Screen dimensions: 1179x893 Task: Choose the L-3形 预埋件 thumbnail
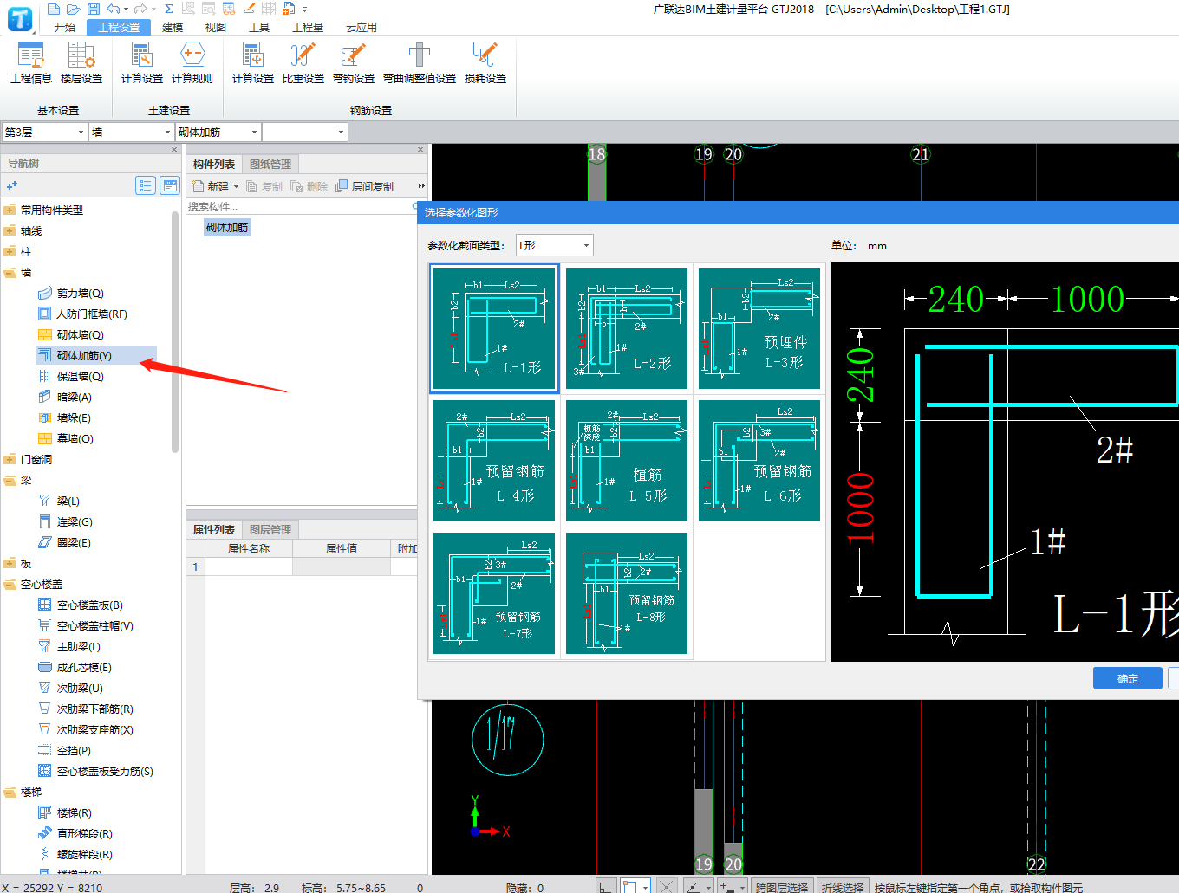[759, 328]
